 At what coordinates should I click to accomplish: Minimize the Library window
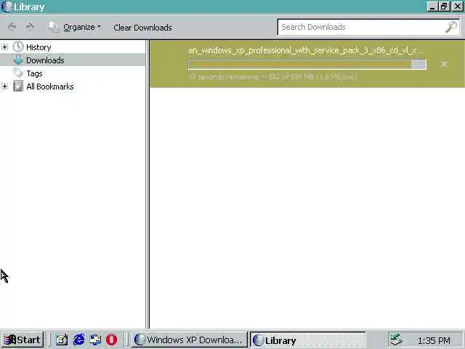pyautogui.click(x=432, y=7)
